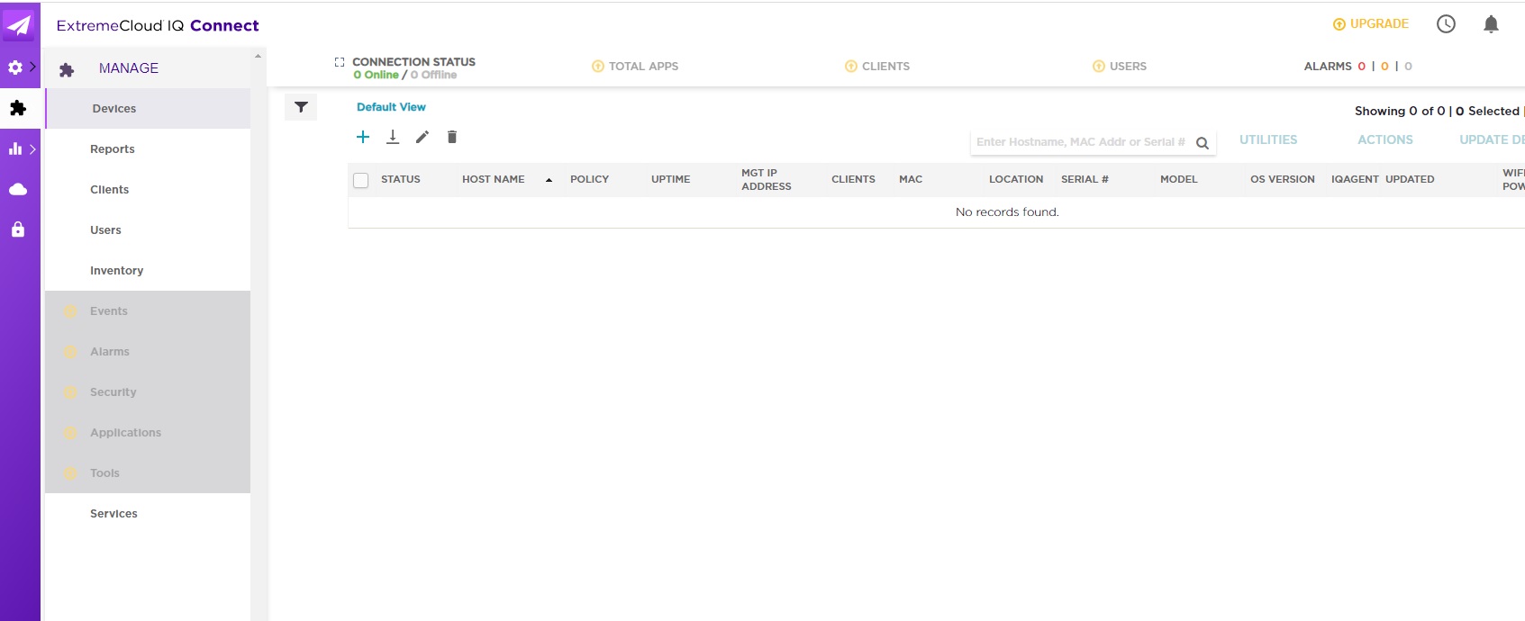
Task: Click the hostname search input field
Action: pos(1080,142)
